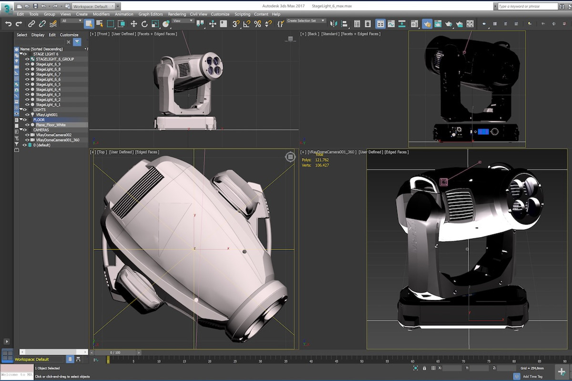The height and width of the screenshot is (381, 572).
Task: Toggle the Display Cameras filter in explorer
Action: pyautogui.click(x=17, y=67)
